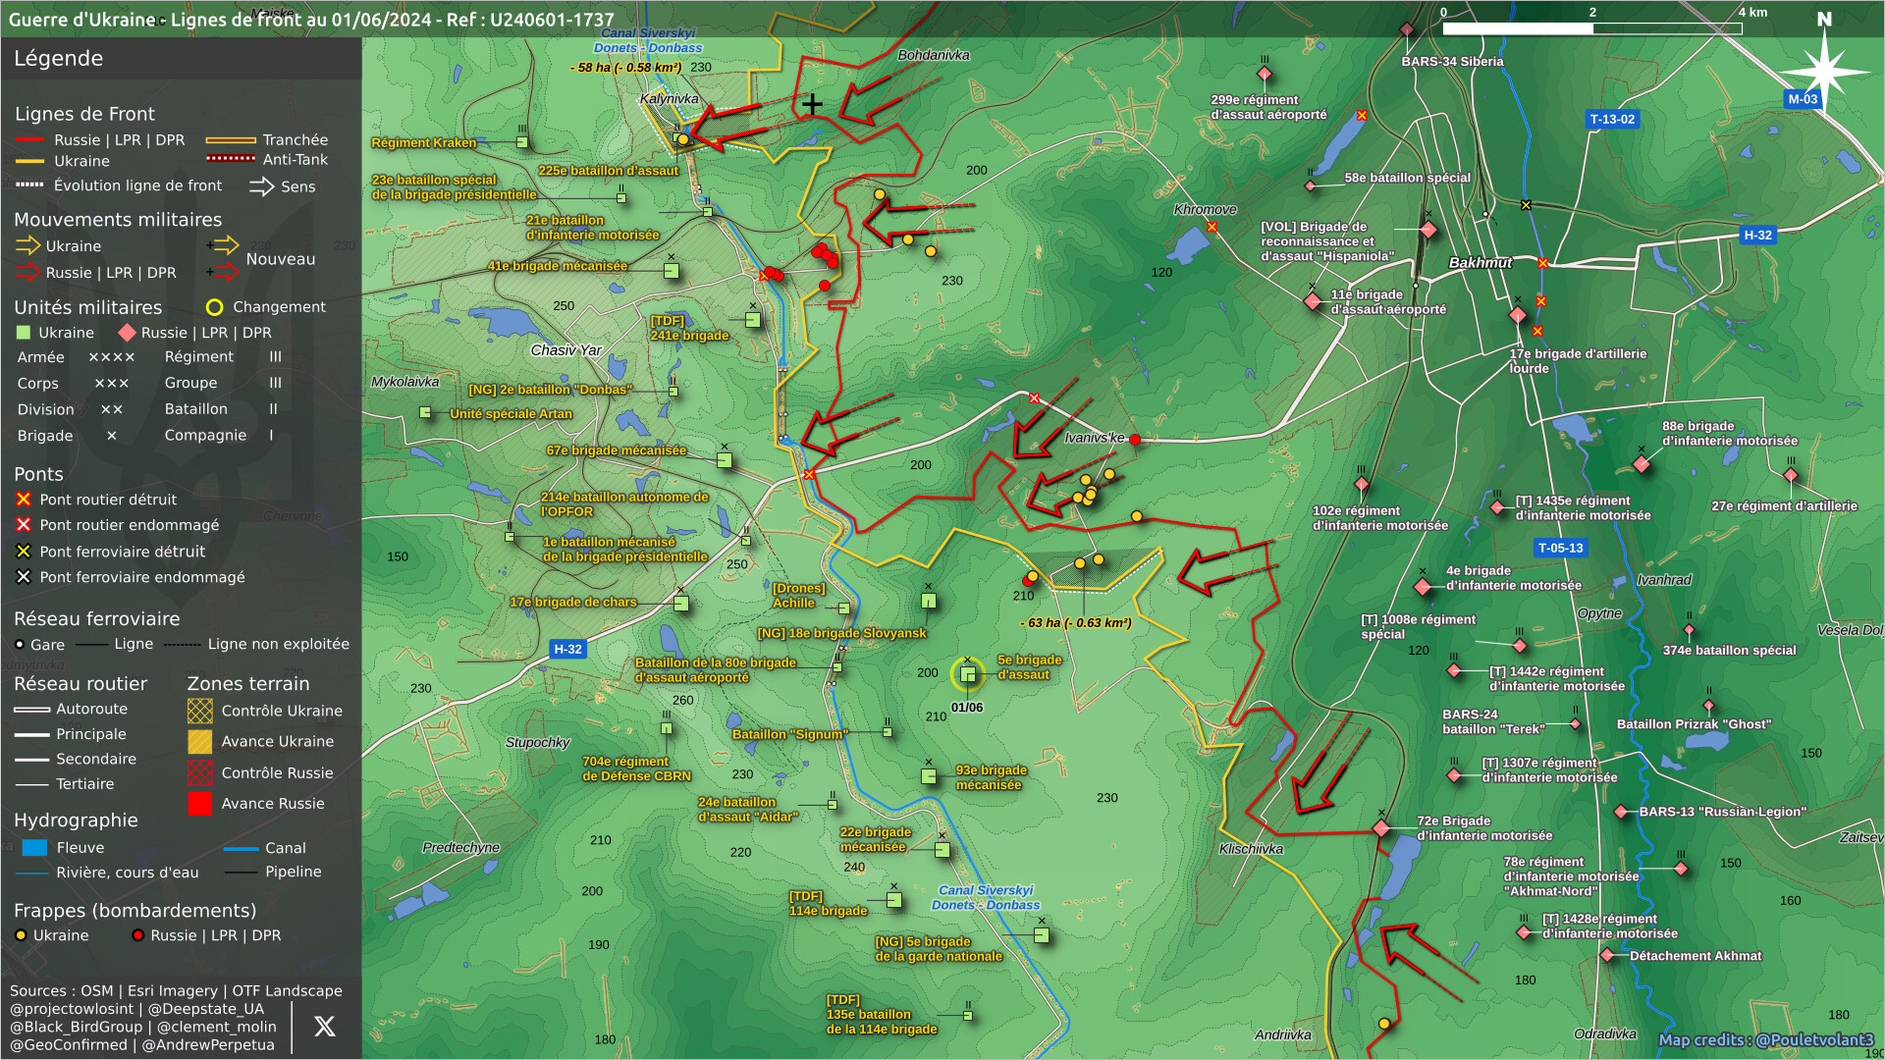
Task: Click the circled 5e brigade d'assaut unit
Action: [x=967, y=674]
